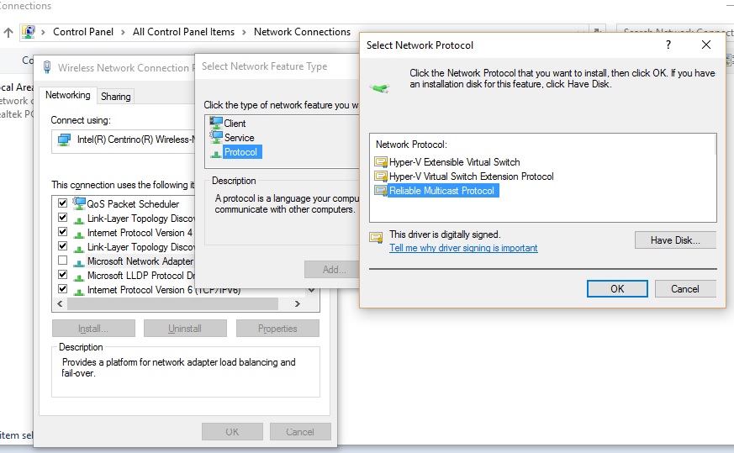Click the Uninstall button
Viewport: 734px width, 453px height.
coord(185,329)
